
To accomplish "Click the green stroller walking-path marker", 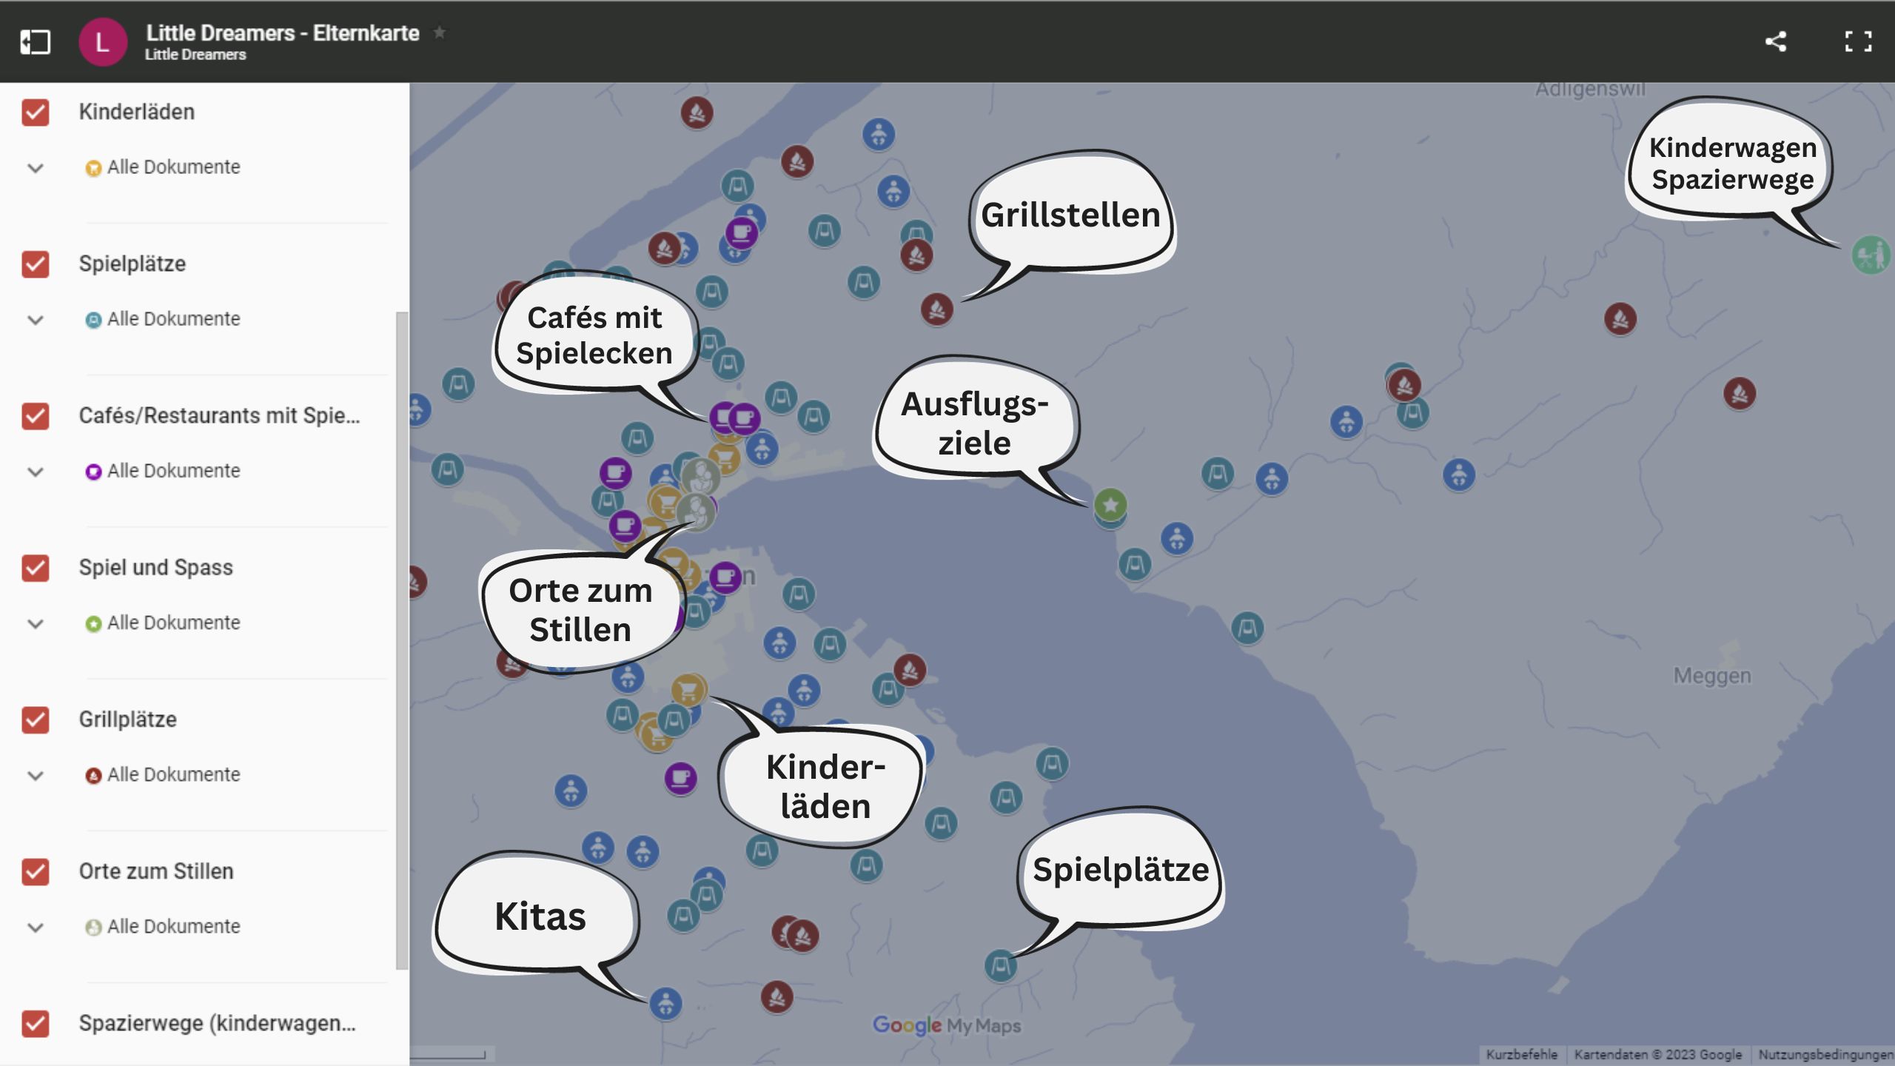I will point(1871,255).
